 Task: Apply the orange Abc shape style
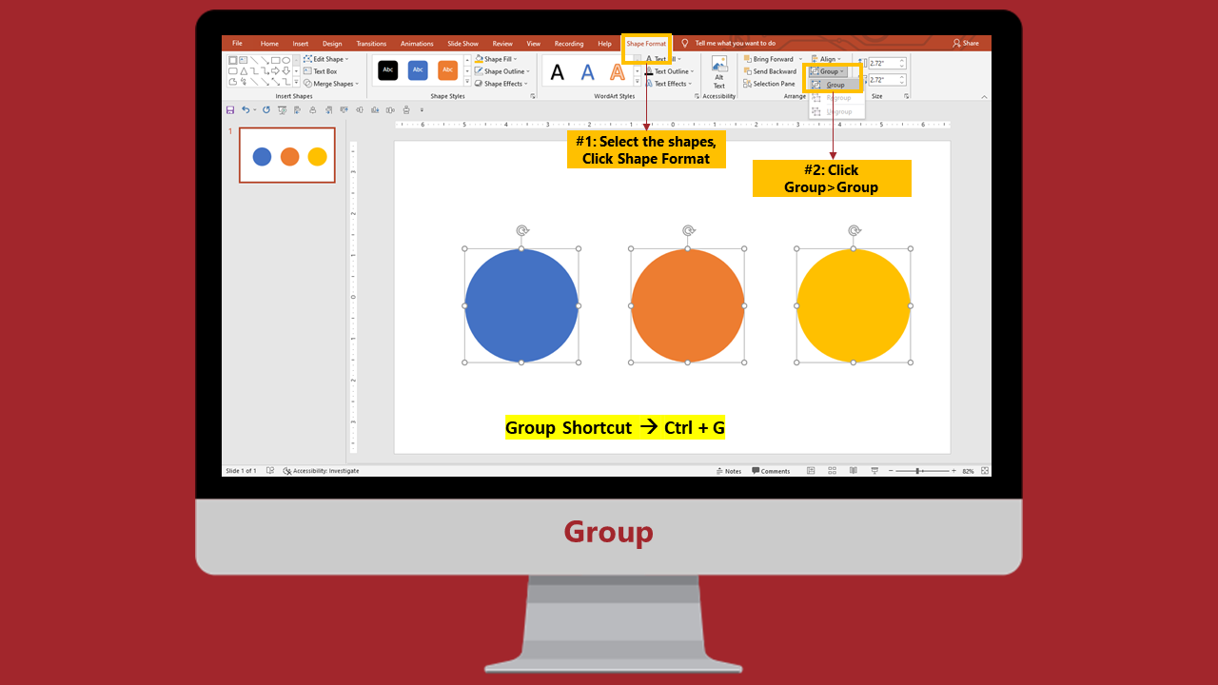[447, 70]
